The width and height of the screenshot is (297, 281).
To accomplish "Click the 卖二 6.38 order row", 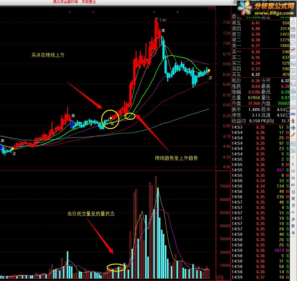I will [x=260, y=40].
